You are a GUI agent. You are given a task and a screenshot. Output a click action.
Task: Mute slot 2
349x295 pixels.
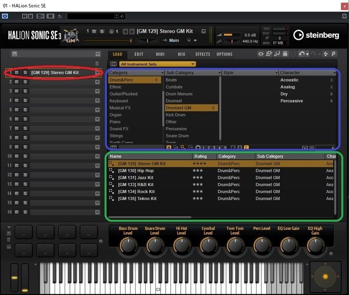[x=17, y=82]
